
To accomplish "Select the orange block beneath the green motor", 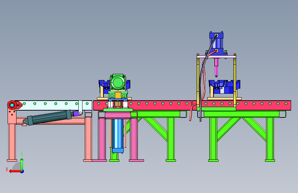I will tap(118, 95).
